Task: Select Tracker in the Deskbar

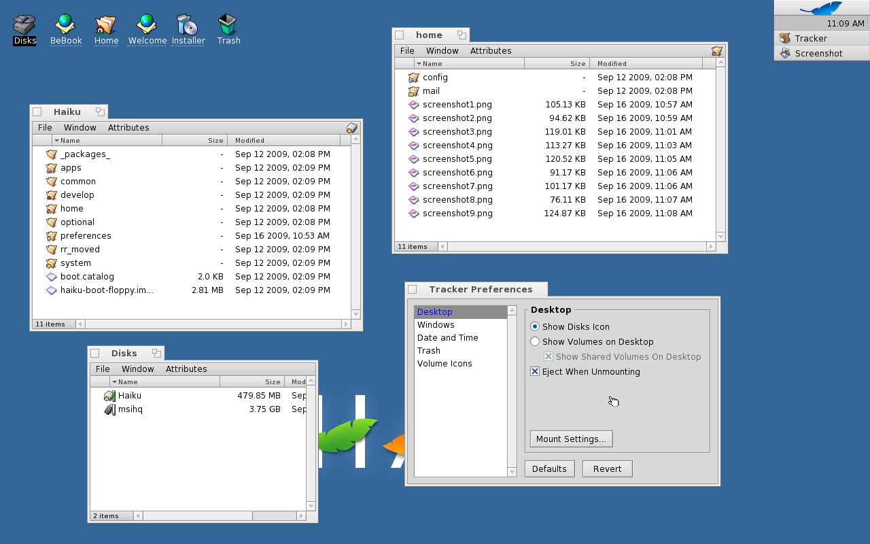Action: 822,38
